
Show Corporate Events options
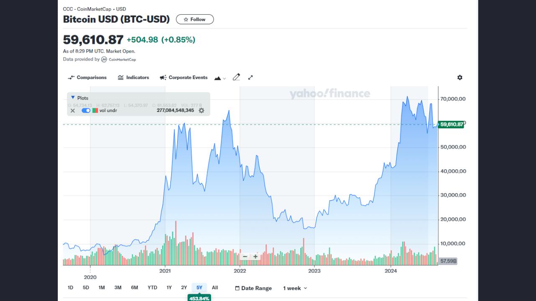point(183,77)
